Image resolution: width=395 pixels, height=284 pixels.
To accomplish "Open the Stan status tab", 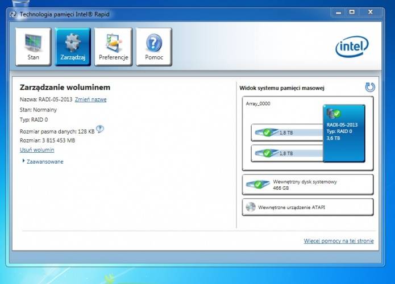I will click(34, 47).
